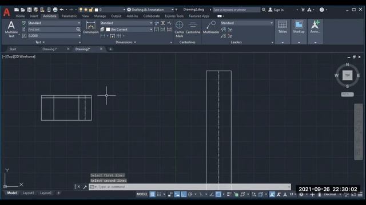Click the Adjust Space dimension icon
This screenshot has height=205, width=366.
tap(163, 23)
